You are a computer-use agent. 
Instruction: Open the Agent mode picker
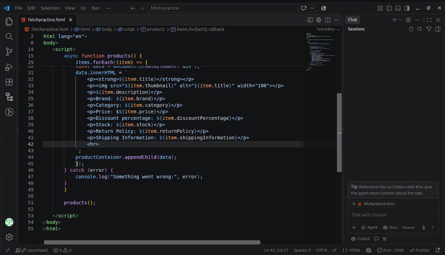click(x=369, y=228)
